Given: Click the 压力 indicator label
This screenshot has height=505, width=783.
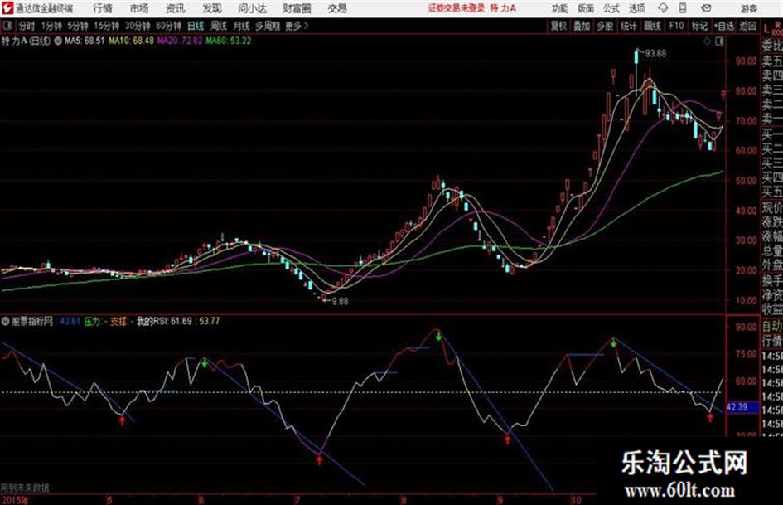Looking at the screenshot, I should 92,321.
